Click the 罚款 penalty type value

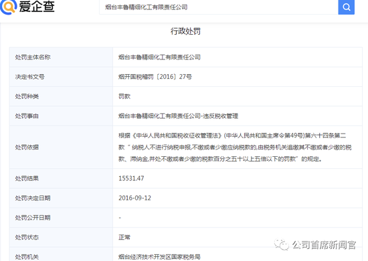124,96
